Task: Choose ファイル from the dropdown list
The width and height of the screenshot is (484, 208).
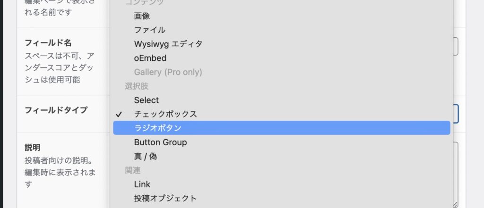Action: click(149, 30)
